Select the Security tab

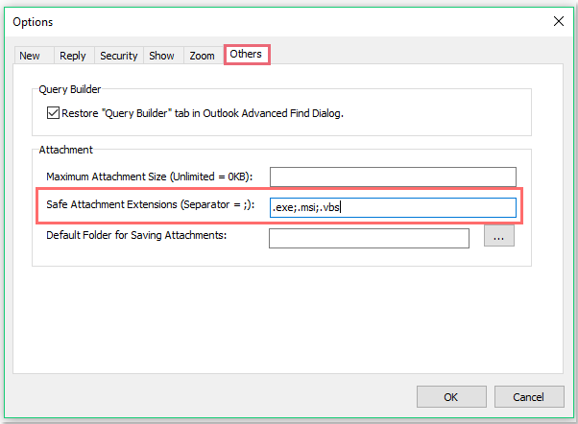click(x=119, y=56)
